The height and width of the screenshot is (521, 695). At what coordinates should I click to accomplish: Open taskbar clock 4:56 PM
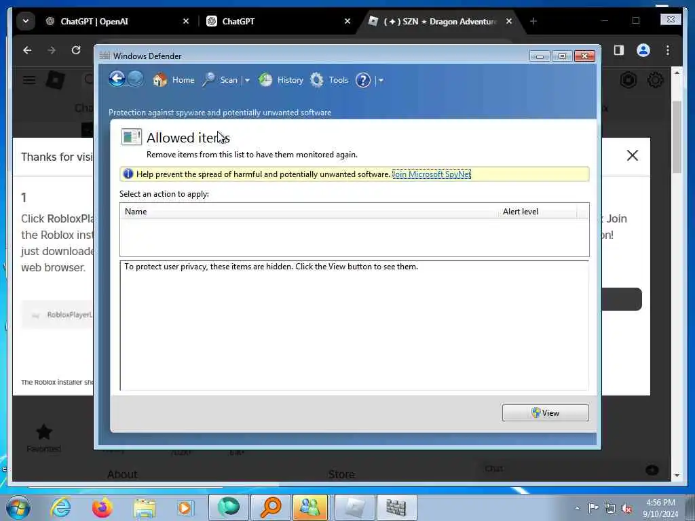point(660,508)
